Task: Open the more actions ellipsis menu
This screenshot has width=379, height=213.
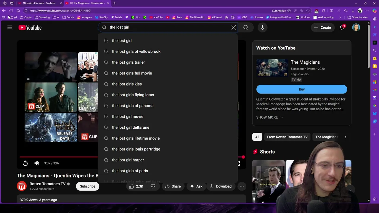Action: click(x=242, y=186)
